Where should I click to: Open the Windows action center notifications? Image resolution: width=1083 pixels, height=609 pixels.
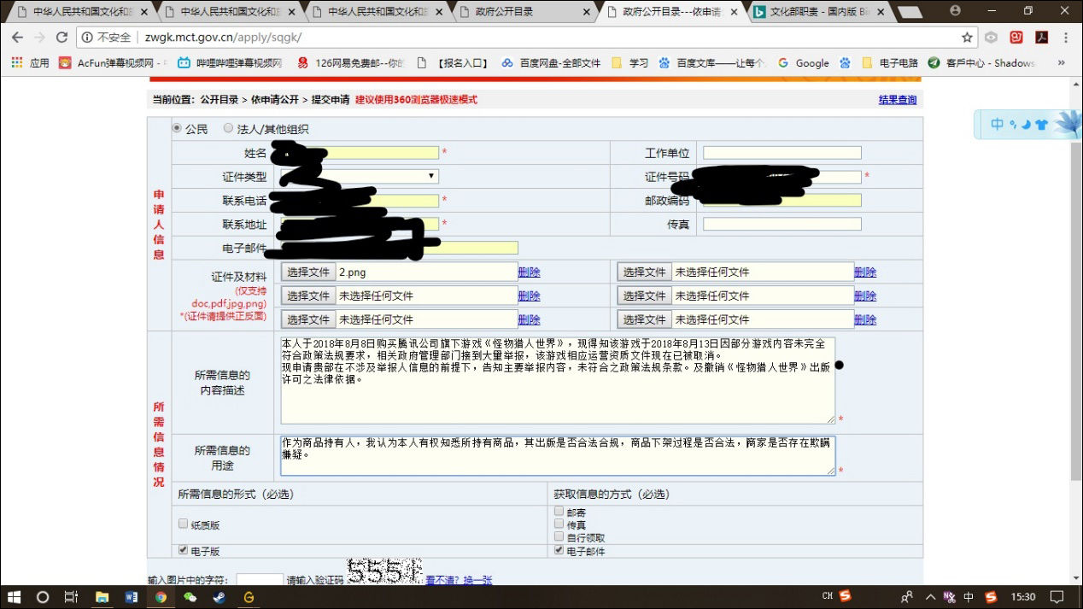coord(1057,597)
